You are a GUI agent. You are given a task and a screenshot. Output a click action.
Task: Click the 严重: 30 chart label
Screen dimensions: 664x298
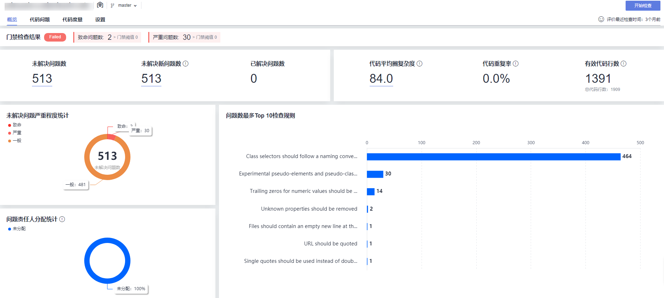click(140, 131)
